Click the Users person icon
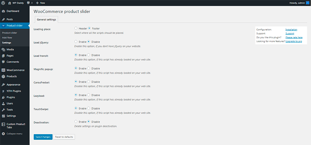The image size is (311, 145). pos(3,104)
